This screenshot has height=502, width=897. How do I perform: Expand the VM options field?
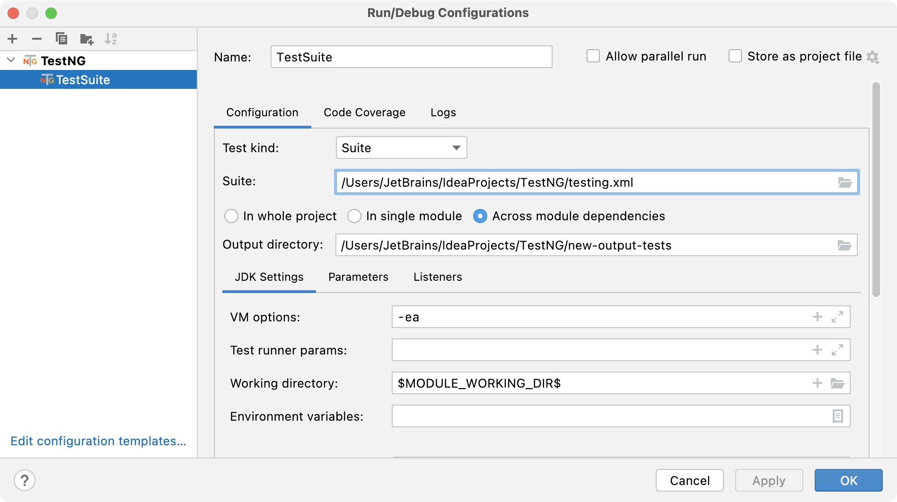(837, 317)
